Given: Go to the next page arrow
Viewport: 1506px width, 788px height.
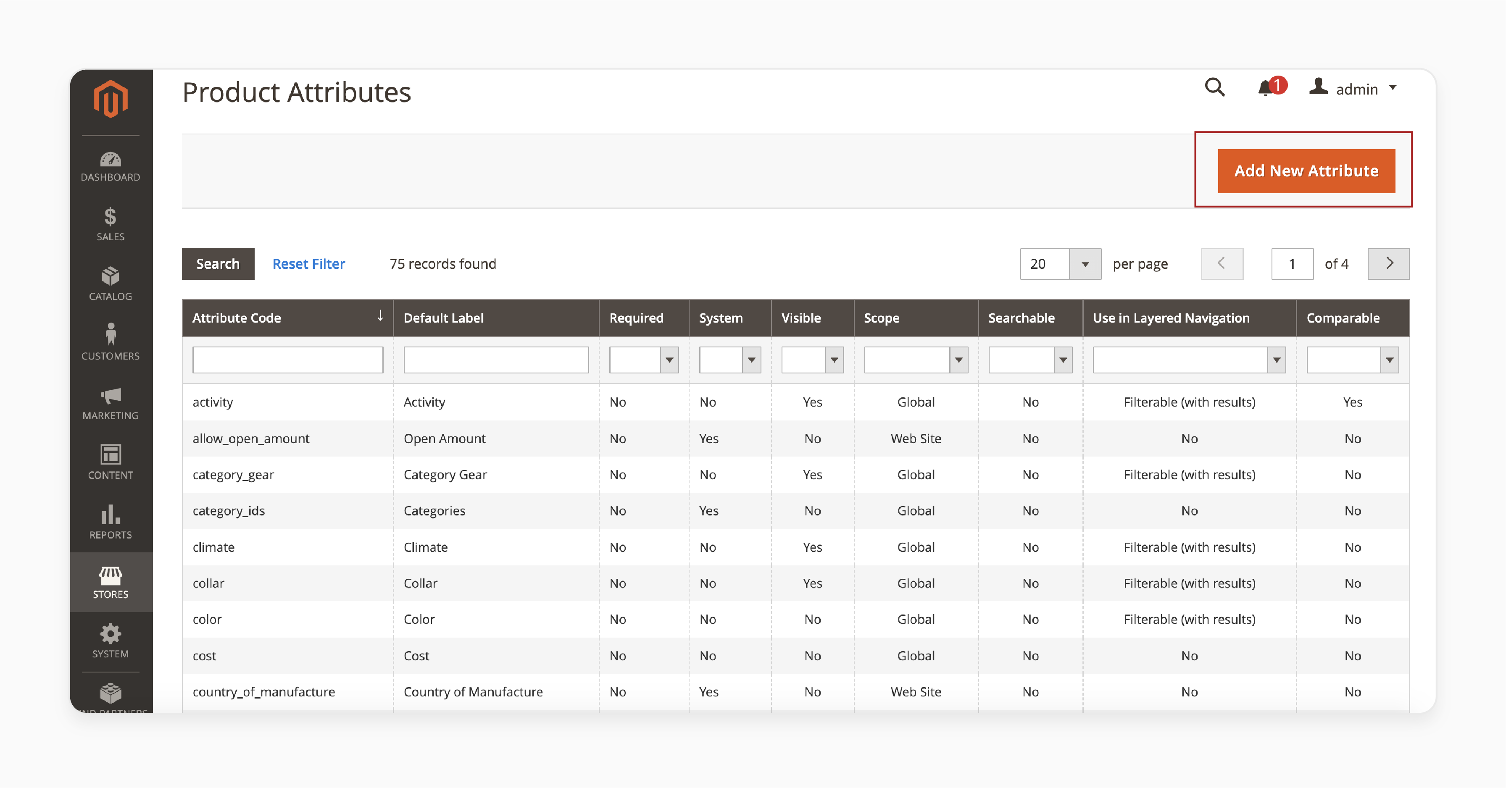Looking at the screenshot, I should tap(1388, 264).
